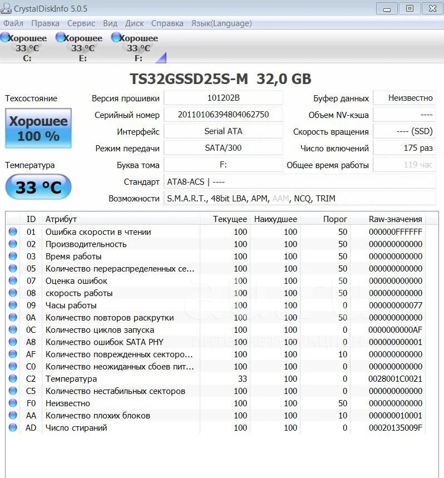The width and height of the screenshot is (444, 478).
Task: Click status dot for Температура attribute row
Action: (x=13, y=378)
